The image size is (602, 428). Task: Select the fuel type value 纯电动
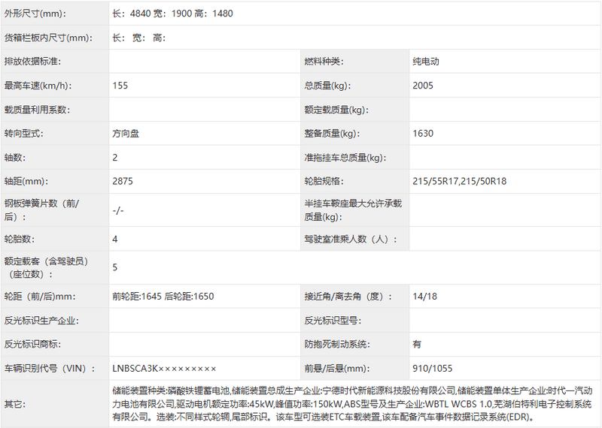pyautogui.click(x=427, y=62)
